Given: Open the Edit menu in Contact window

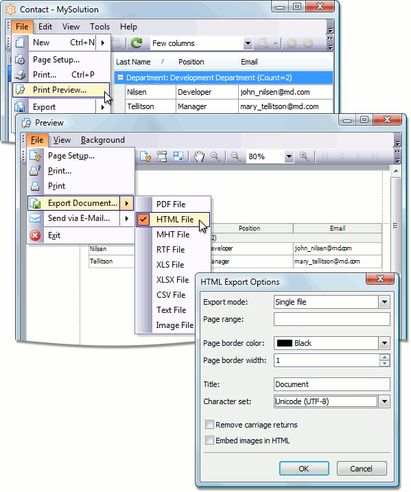Looking at the screenshot, I should point(45,27).
